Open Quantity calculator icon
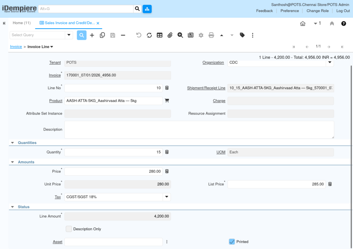The image size is (353, 249). point(167,152)
